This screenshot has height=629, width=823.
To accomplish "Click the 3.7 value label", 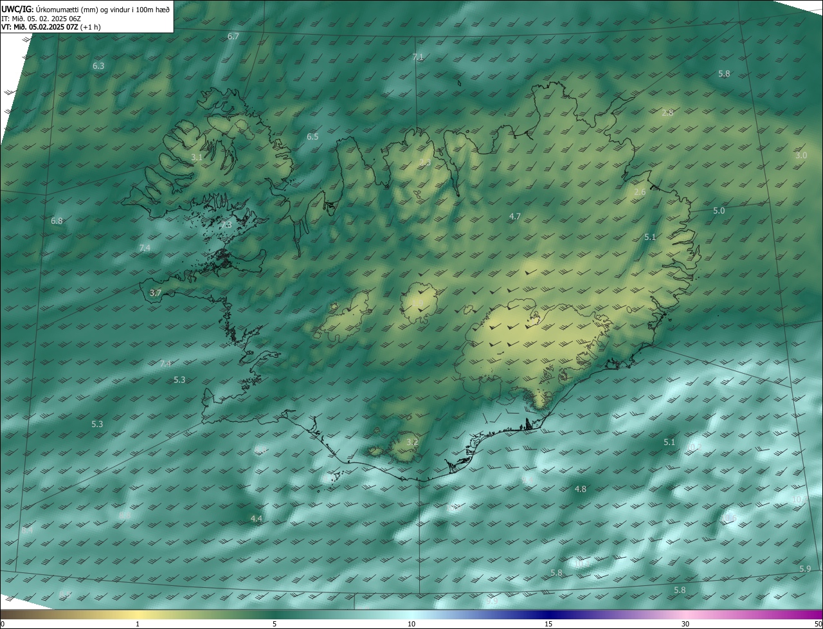I will pyautogui.click(x=155, y=293).
